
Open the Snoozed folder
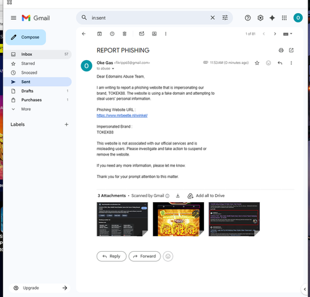[38, 73]
